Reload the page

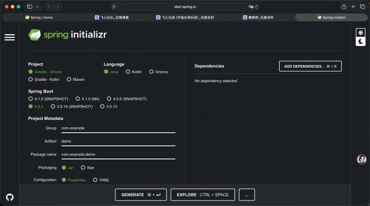pos(256,7)
